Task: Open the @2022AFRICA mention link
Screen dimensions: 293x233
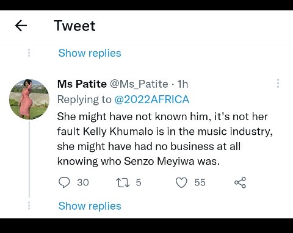Action: (152, 99)
